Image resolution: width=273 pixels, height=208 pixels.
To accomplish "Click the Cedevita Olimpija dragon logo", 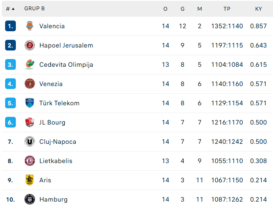I will pyautogui.click(x=30, y=65).
